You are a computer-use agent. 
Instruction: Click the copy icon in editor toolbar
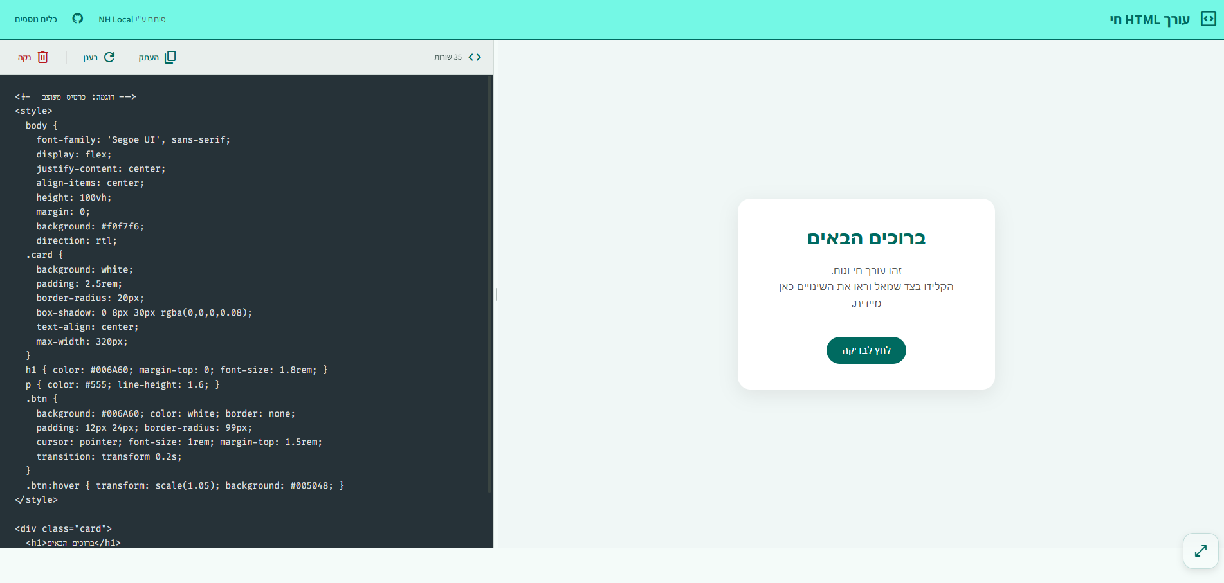[170, 57]
